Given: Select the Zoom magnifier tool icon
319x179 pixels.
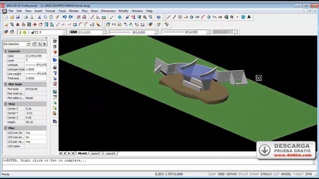Looking at the screenshot, I should point(145,17).
